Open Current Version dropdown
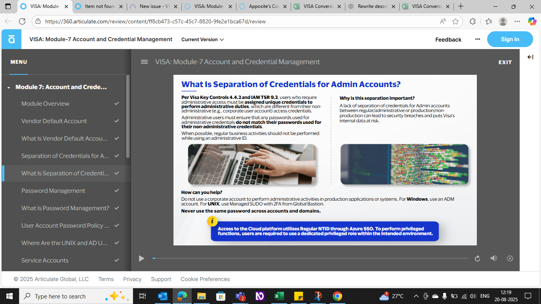541x304 pixels. [202, 40]
